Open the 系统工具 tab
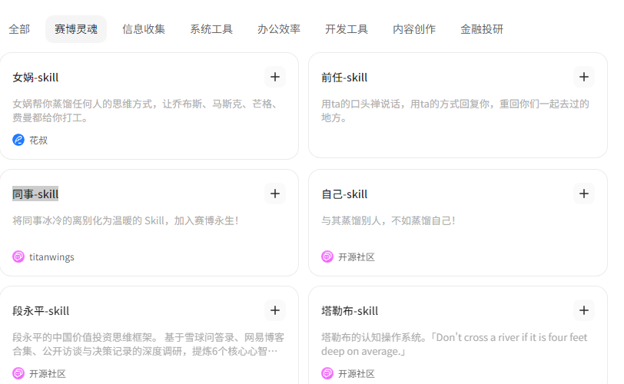Viewport: 624px width, 384px height. 211,29
